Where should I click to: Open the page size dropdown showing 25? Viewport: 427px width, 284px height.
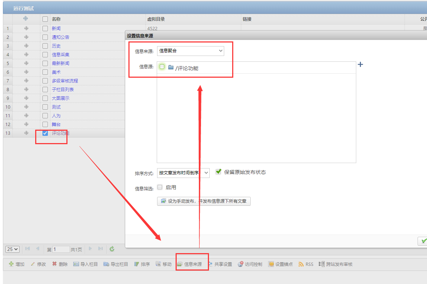[12, 249]
